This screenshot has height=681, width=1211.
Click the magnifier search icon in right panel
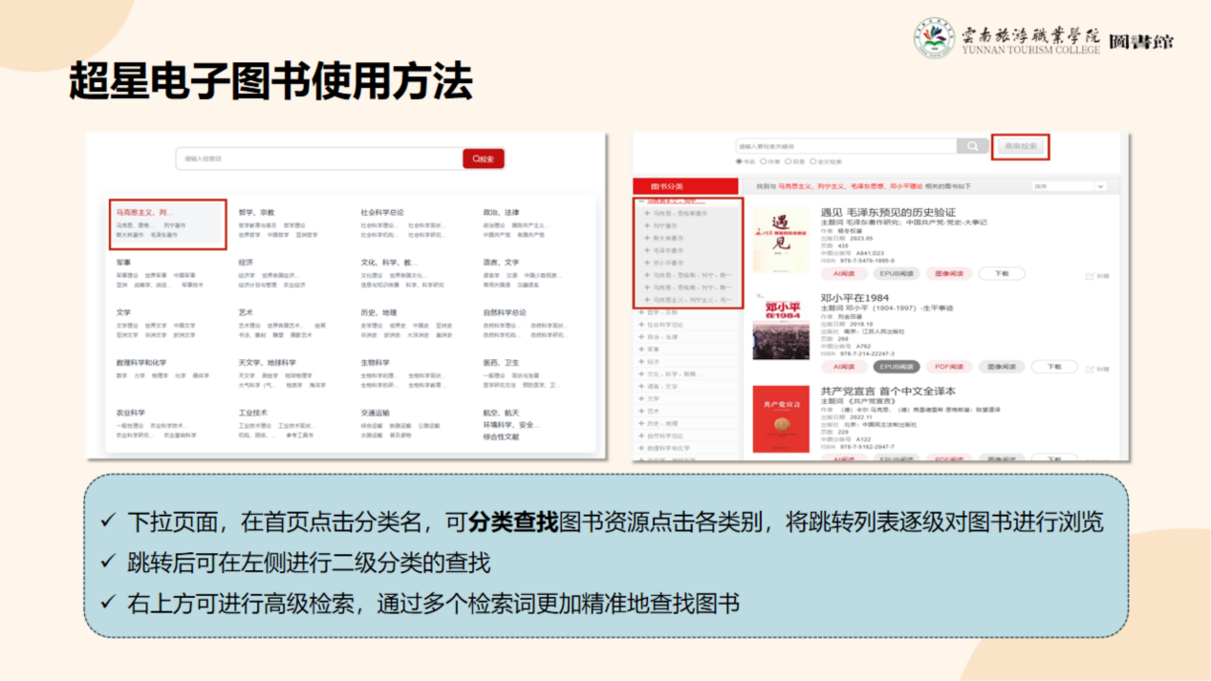tap(972, 146)
